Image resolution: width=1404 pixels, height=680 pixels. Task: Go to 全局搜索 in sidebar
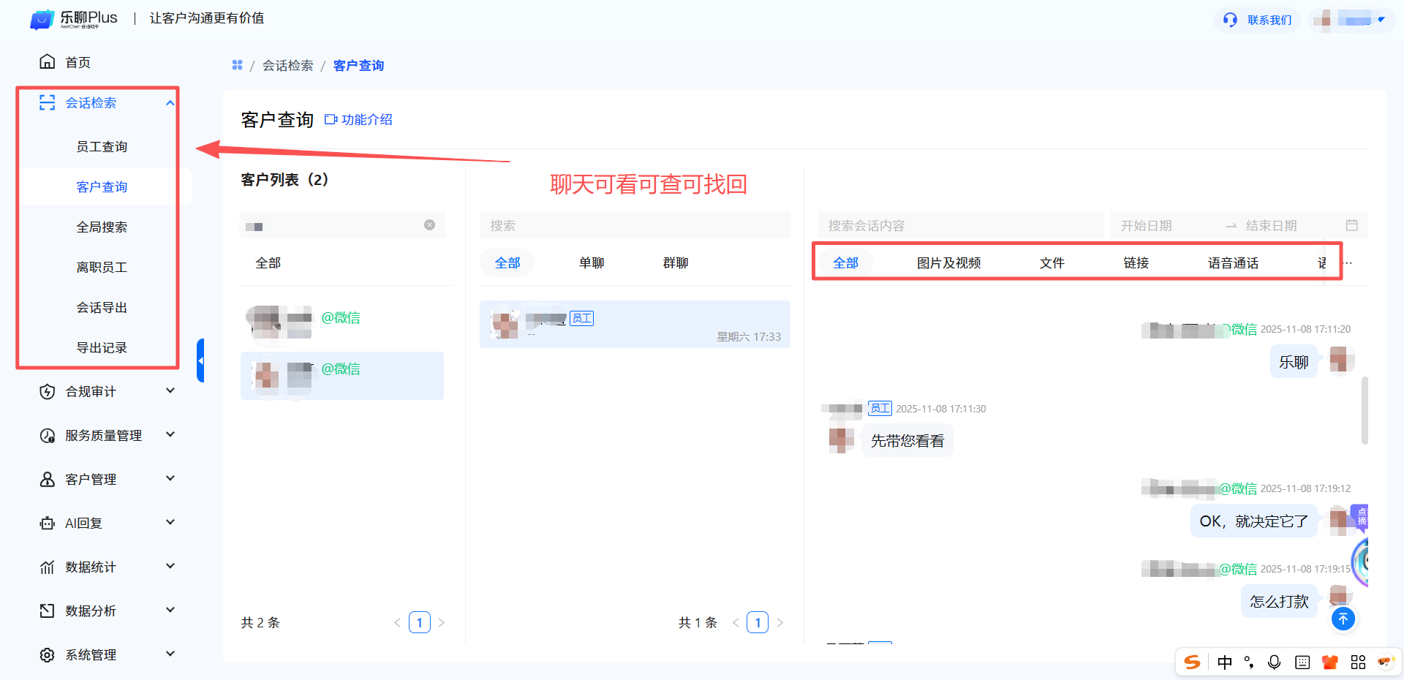coord(102,227)
